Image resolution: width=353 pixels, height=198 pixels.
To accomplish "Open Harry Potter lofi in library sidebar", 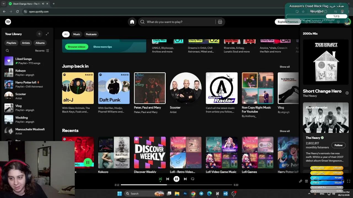I will point(27,84).
